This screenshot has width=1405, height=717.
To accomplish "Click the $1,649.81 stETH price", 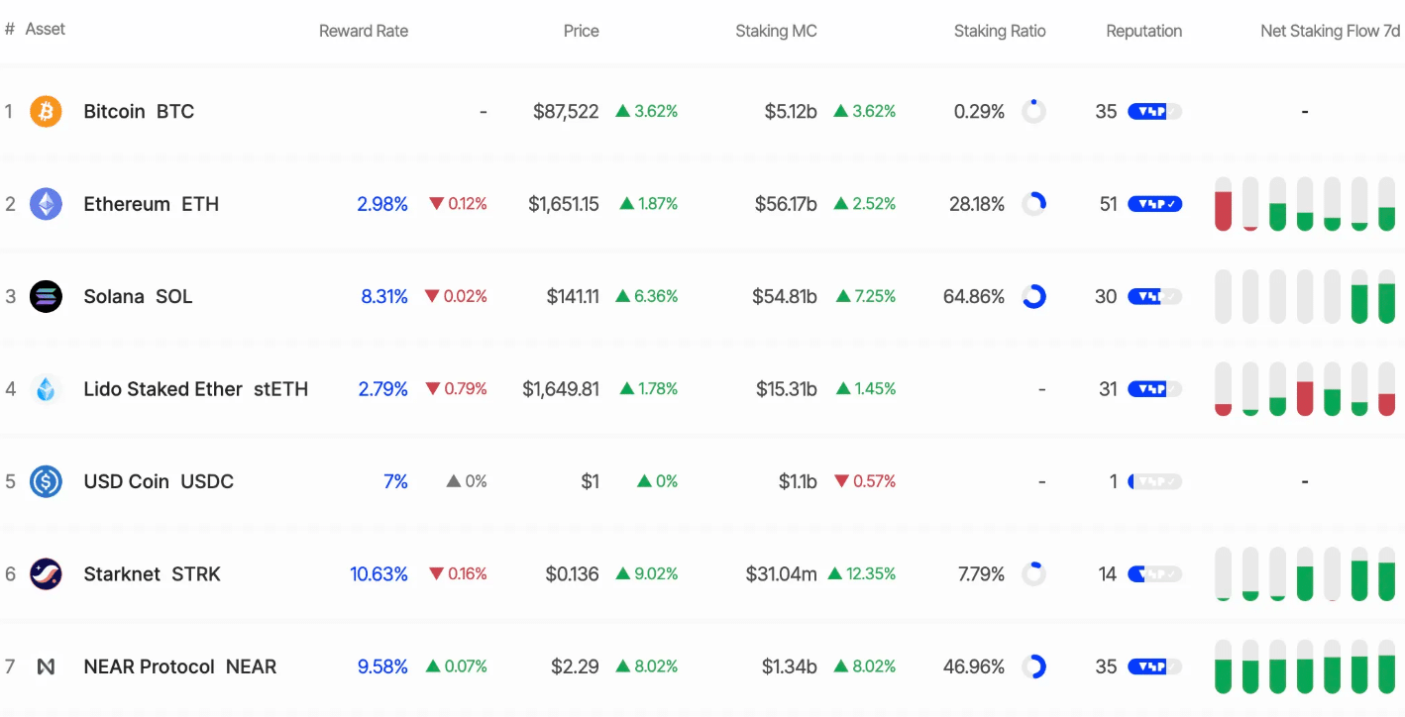I will [x=561, y=389].
